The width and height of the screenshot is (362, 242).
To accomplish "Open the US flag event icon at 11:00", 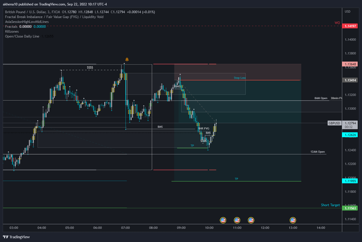I will 237,220.
